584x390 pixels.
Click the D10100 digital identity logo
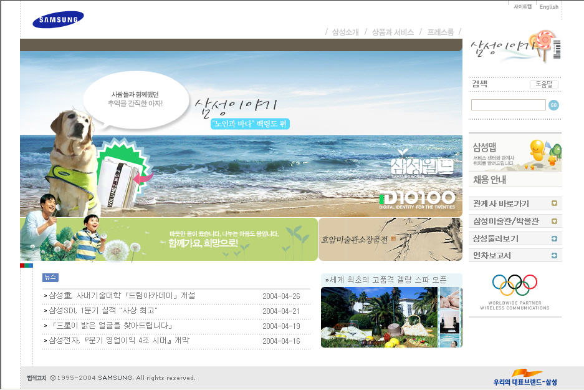[417, 200]
